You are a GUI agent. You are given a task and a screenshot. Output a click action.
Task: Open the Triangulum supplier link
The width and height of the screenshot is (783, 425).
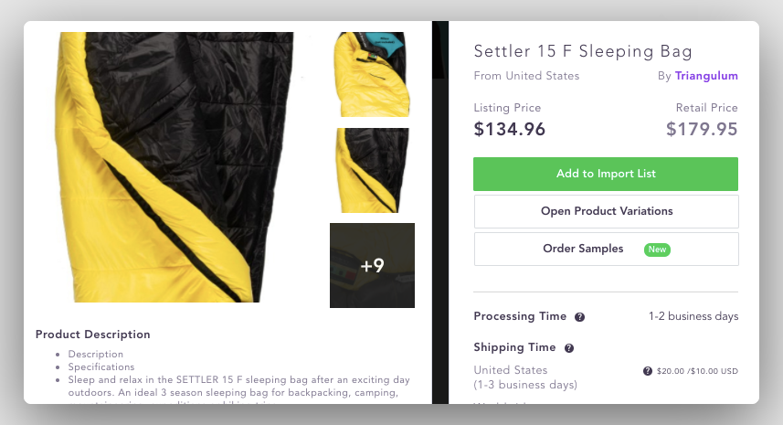click(x=706, y=76)
